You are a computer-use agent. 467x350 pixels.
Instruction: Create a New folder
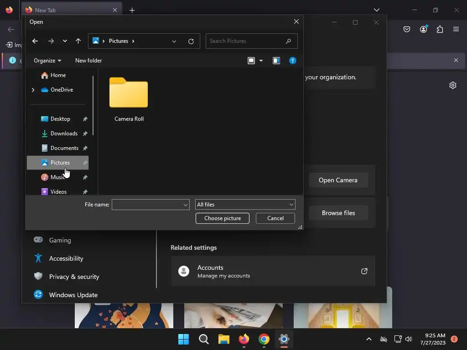pyautogui.click(x=88, y=61)
